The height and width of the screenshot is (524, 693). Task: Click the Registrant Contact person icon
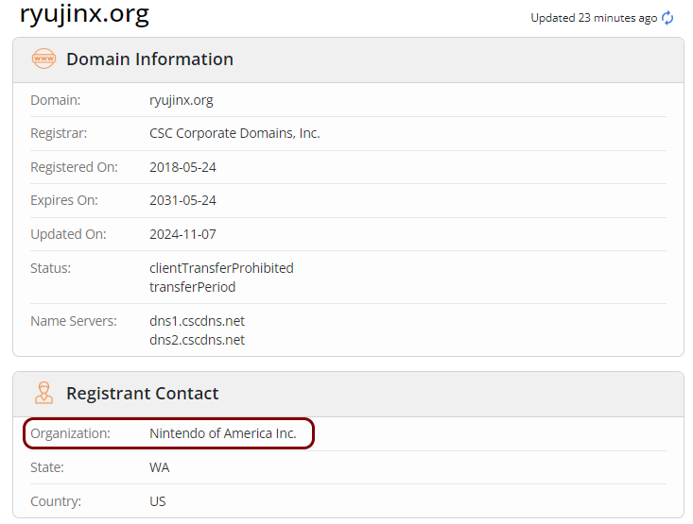[x=43, y=394]
